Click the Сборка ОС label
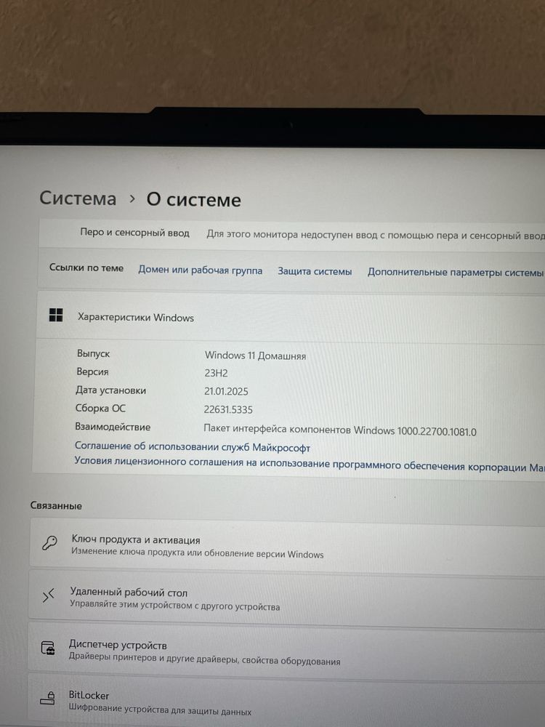The width and height of the screenshot is (545, 727). tap(100, 409)
